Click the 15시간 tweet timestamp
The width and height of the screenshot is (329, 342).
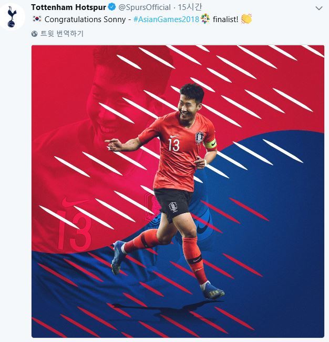click(190, 7)
